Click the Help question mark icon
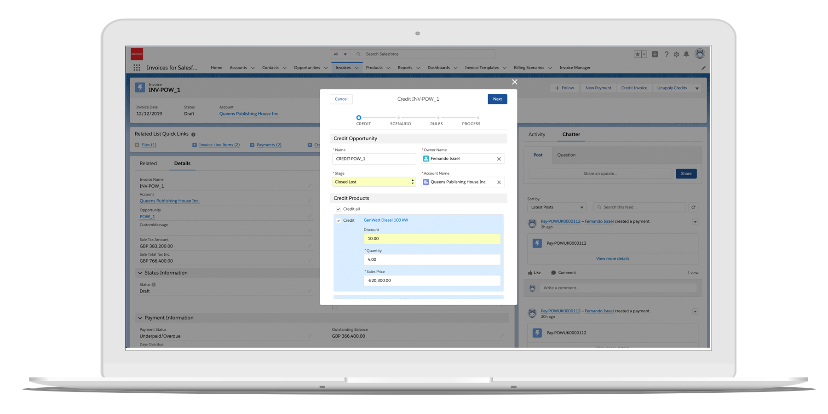828x414 pixels. [666, 54]
